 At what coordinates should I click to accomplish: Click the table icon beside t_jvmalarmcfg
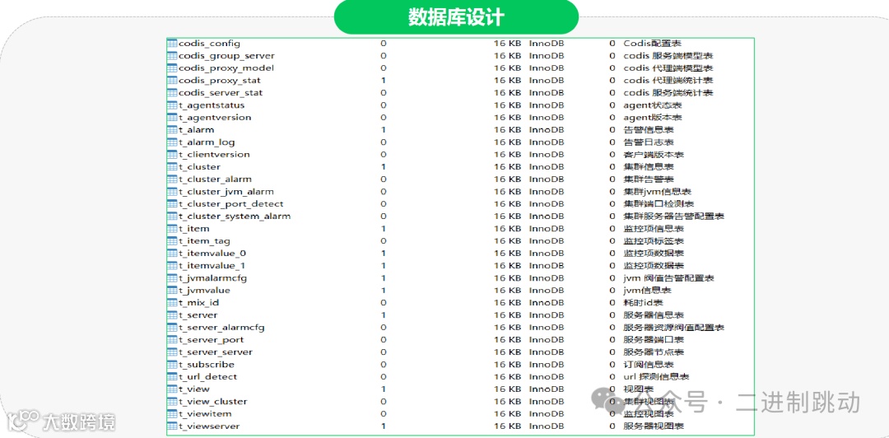pos(172,278)
